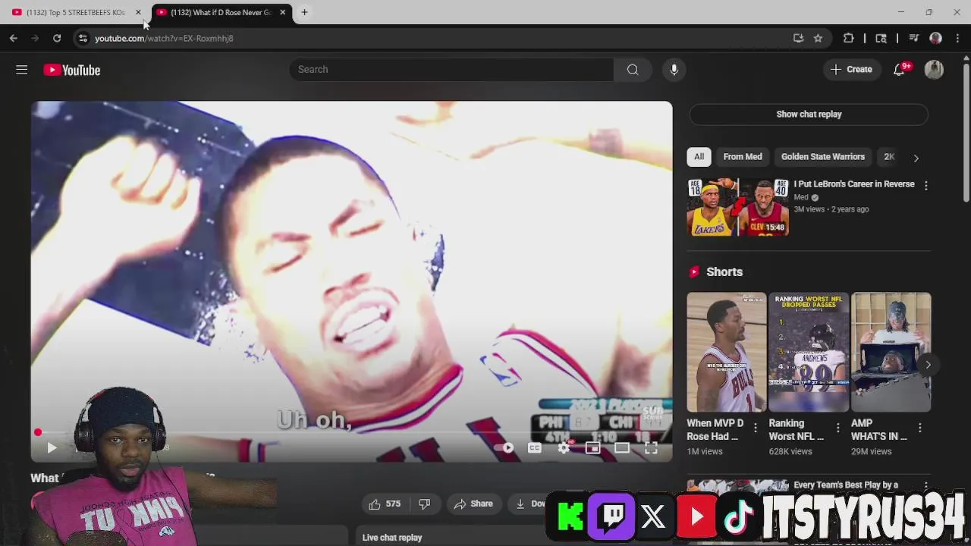Select the 2K filter chip
The width and height of the screenshot is (971, 546).
(889, 157)
